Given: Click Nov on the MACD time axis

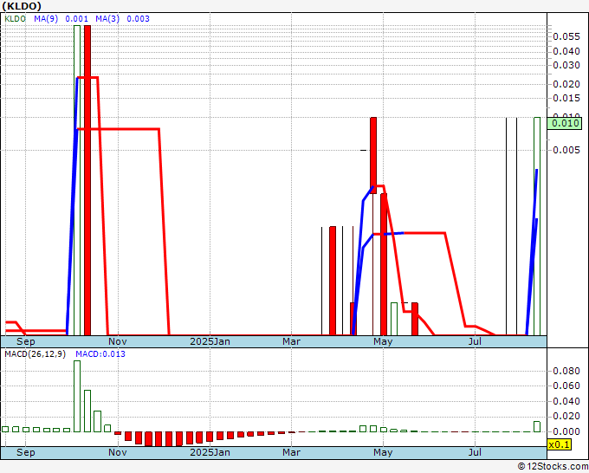Looking at the screenshot, I should click(118, 452).
